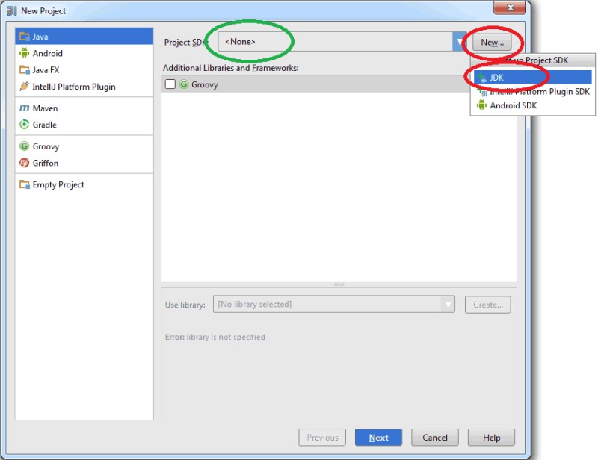Click the Empty Project folder icon
Viewport: 598px width, 460px height.
[25, 184]
